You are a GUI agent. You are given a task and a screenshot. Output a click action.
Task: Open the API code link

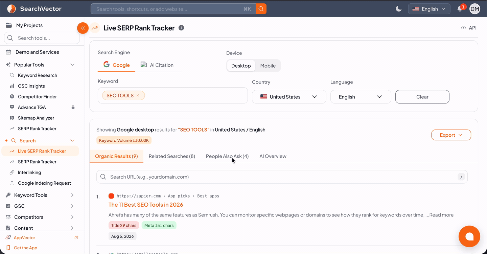469,28
